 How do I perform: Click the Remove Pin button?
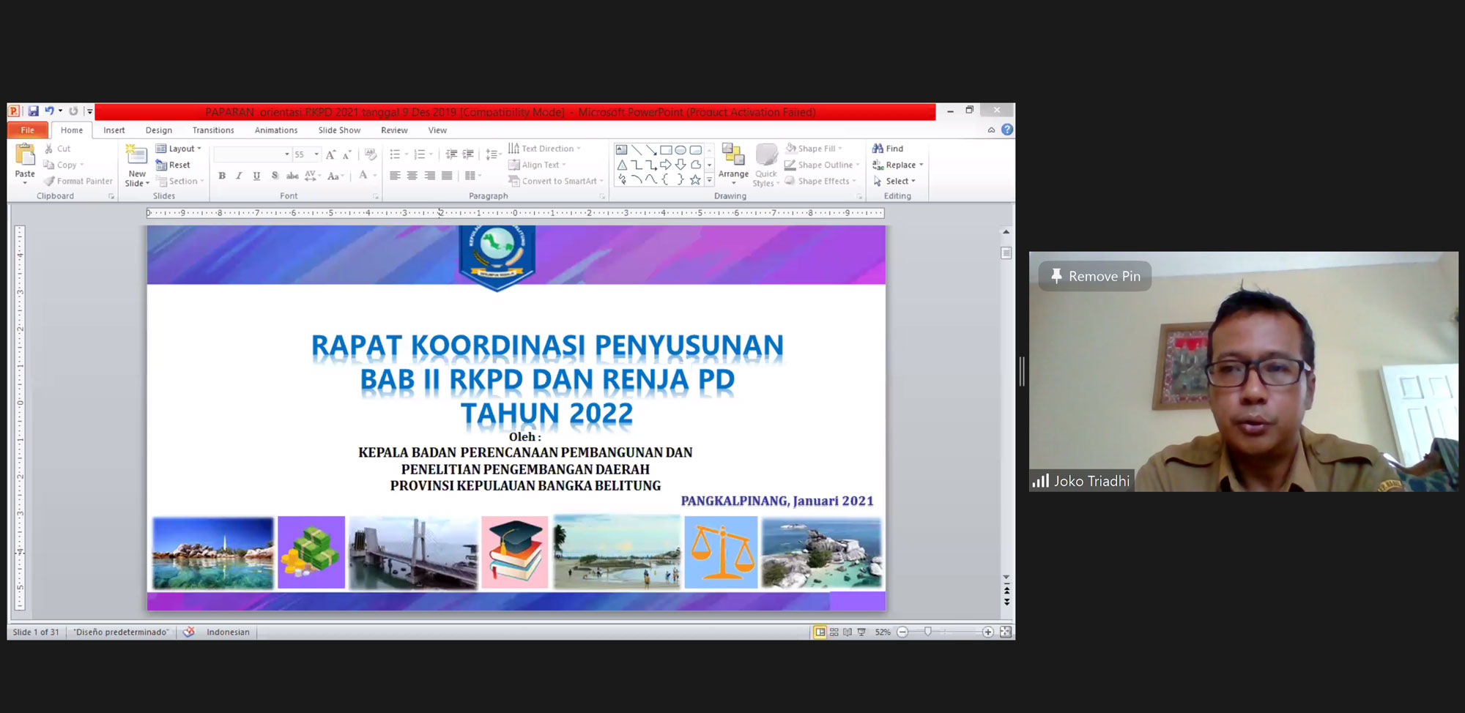1094,276
